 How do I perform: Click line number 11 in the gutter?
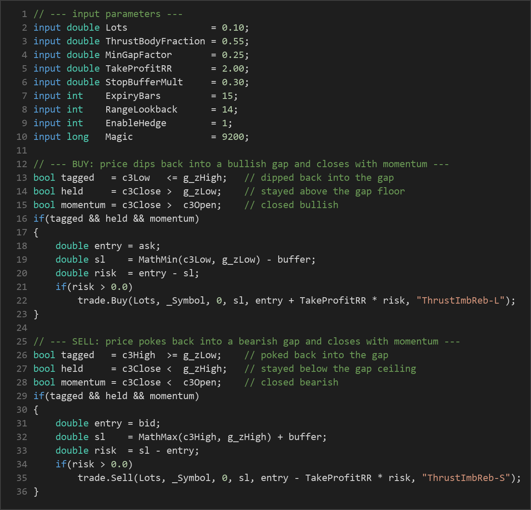pos(22,151)
